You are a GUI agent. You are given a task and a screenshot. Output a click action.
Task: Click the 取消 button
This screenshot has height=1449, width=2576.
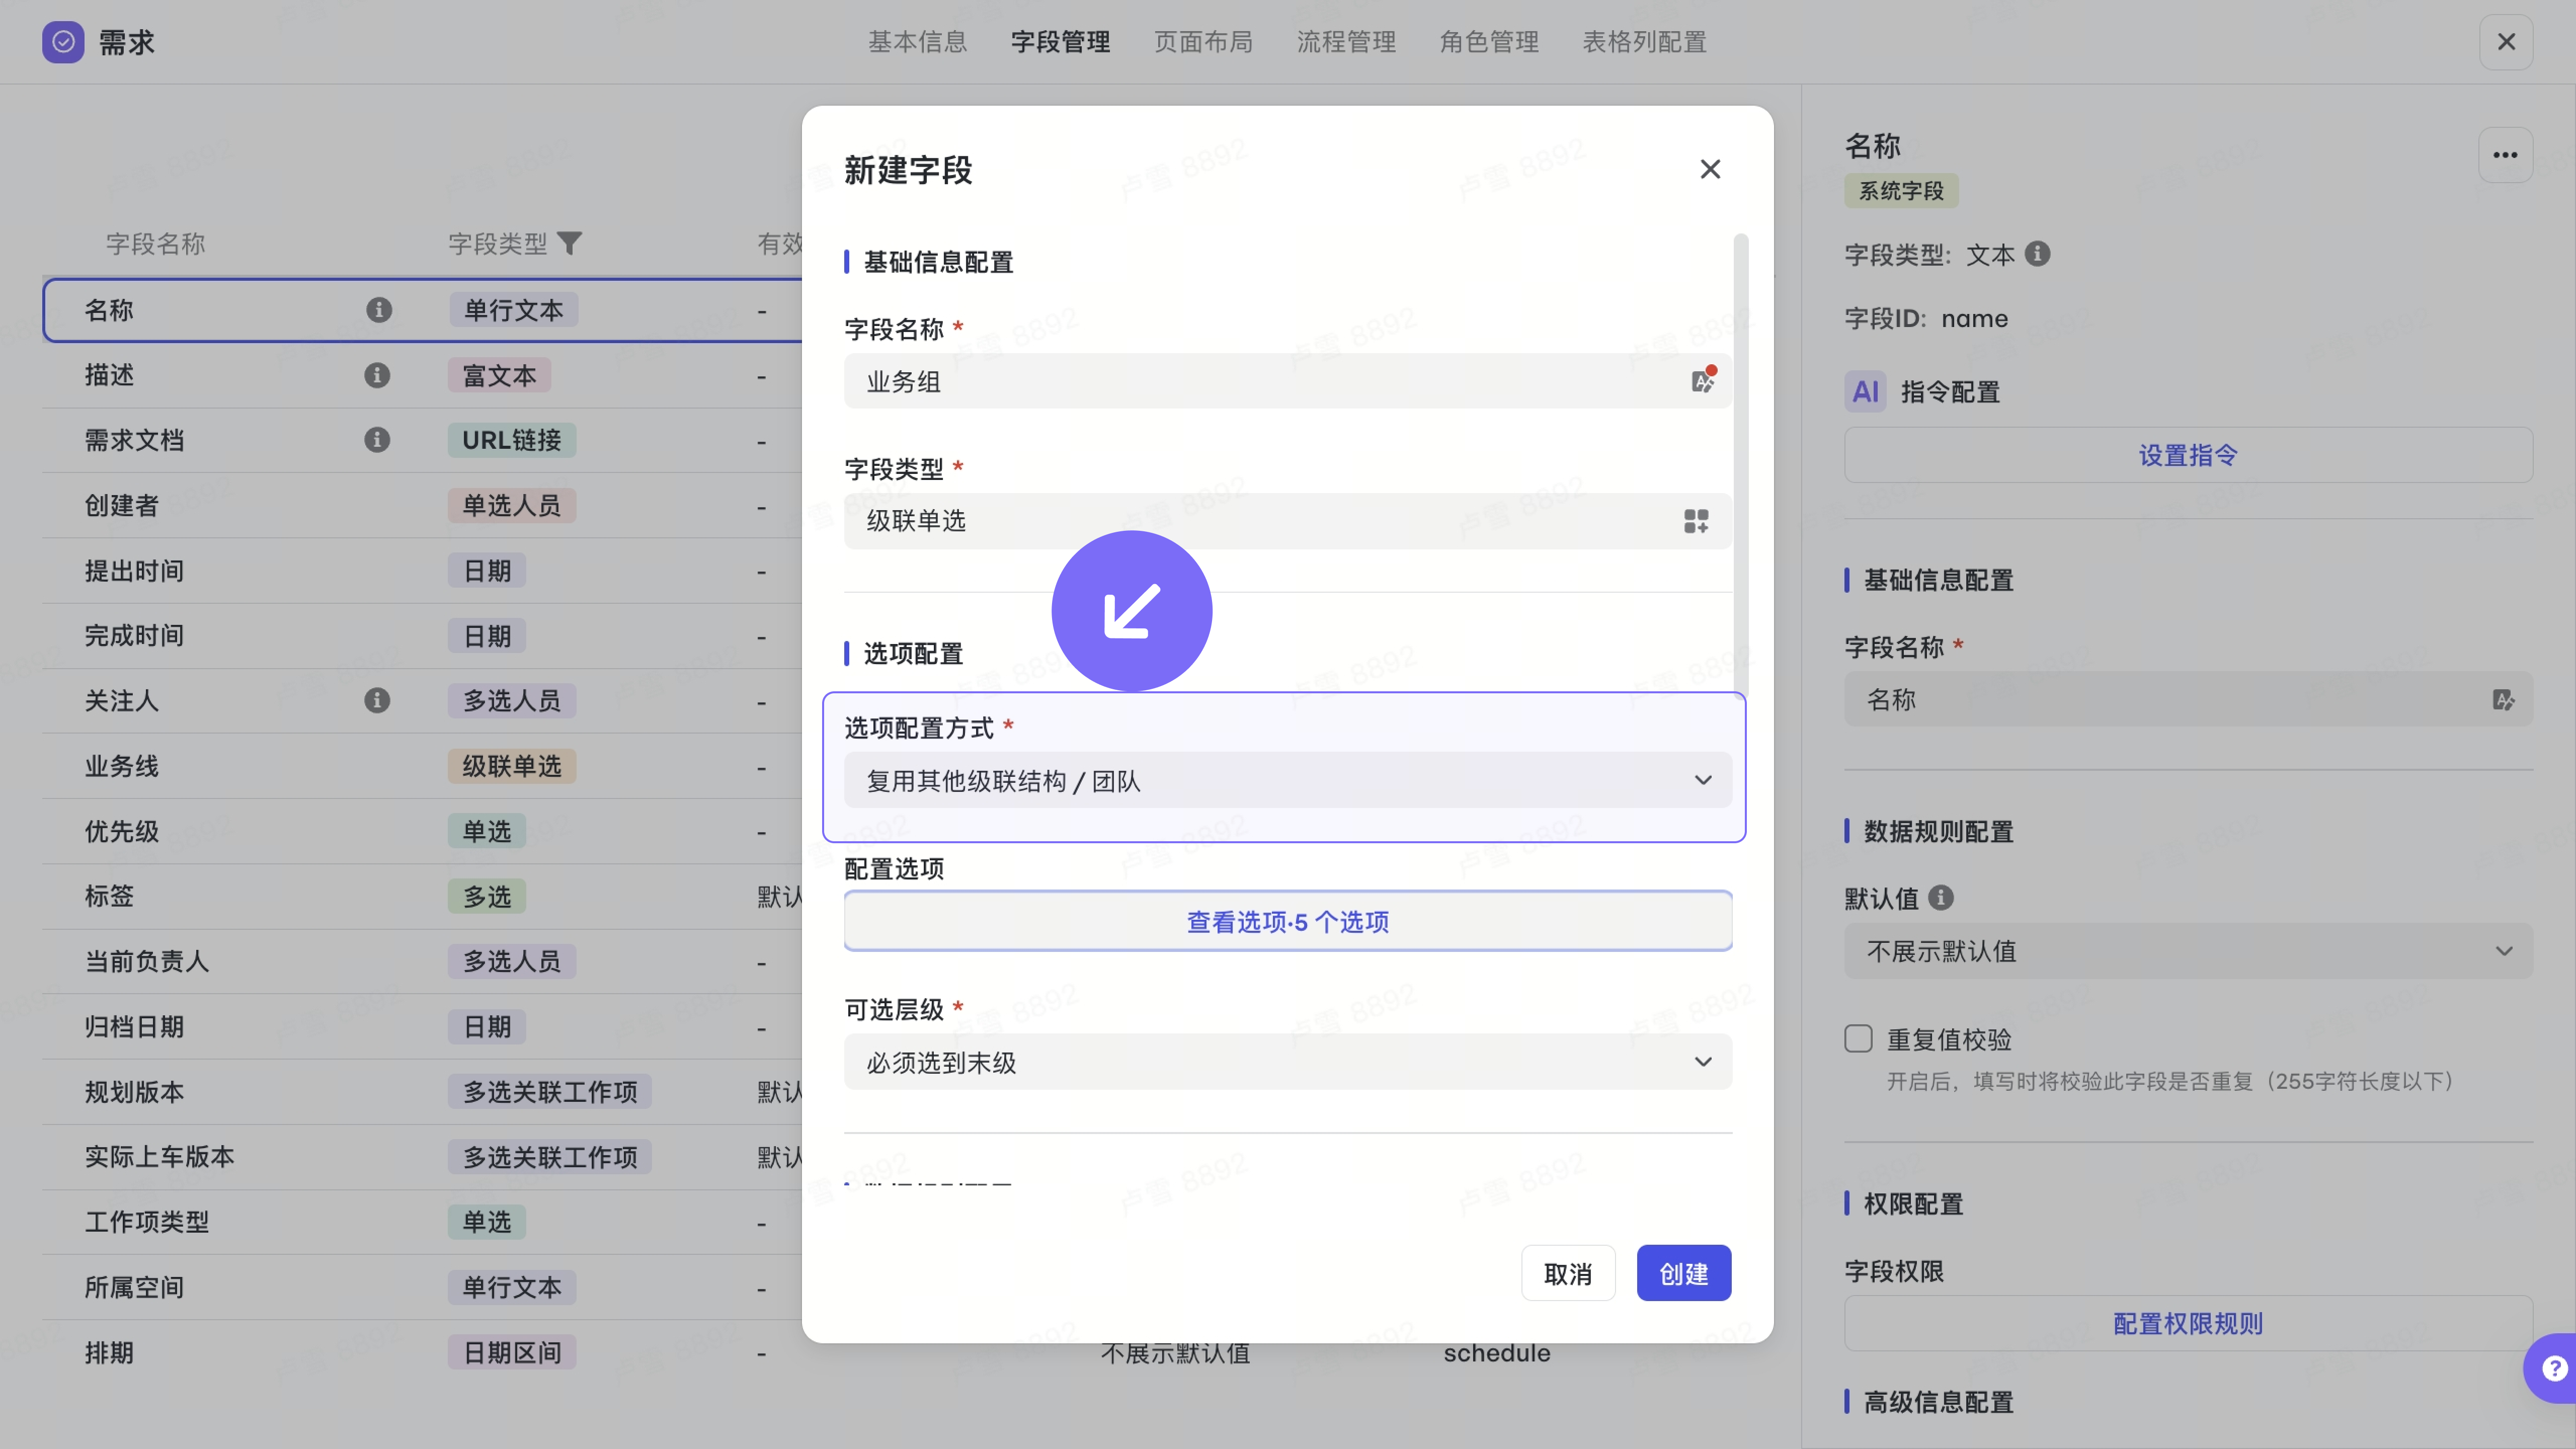point(1568,1273)
